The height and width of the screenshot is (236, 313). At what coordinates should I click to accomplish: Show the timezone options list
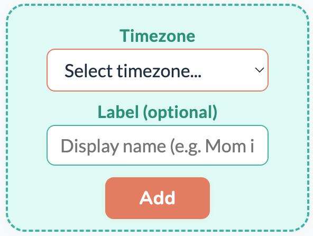point(158,70)
